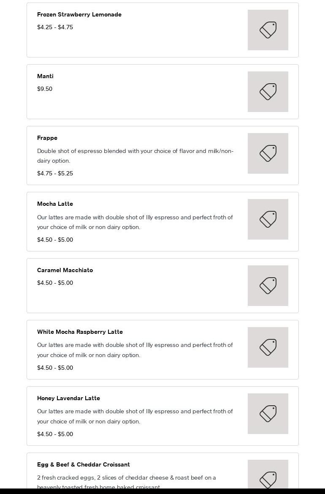Click the Frappe $4.75 - $5.25 price

click(x=55, y=173)
